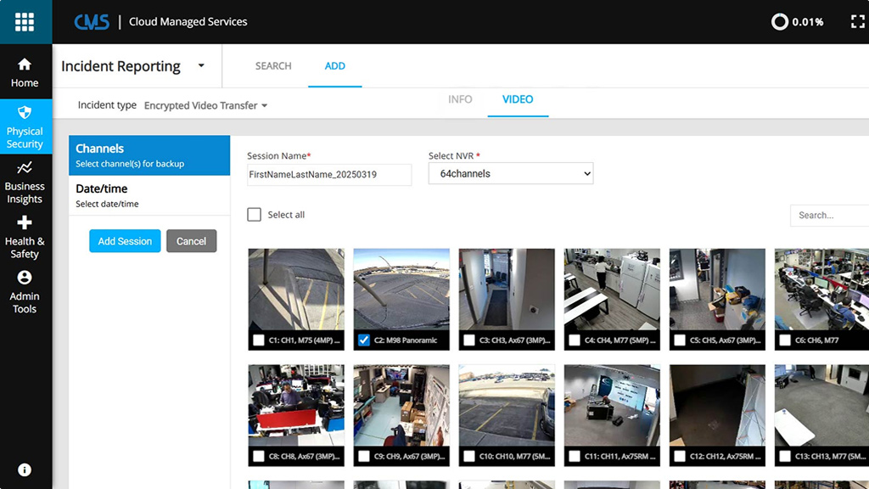Click the info icon at sidebar bottom
The height and width of the screenshot is (489, 869).
pos(25,469)
